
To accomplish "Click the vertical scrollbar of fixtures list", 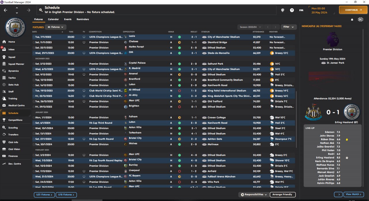I will click(x=296, y=119).
